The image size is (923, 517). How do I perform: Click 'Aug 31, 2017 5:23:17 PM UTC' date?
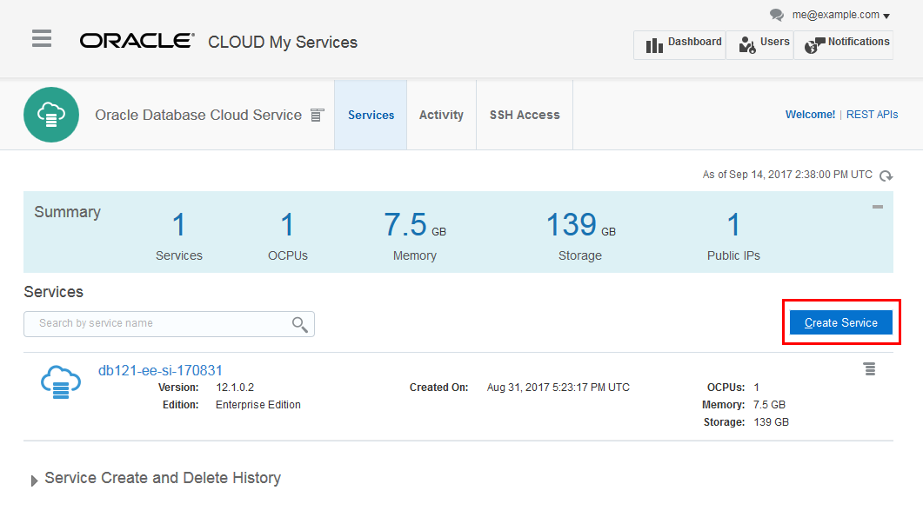pos(558,388)
